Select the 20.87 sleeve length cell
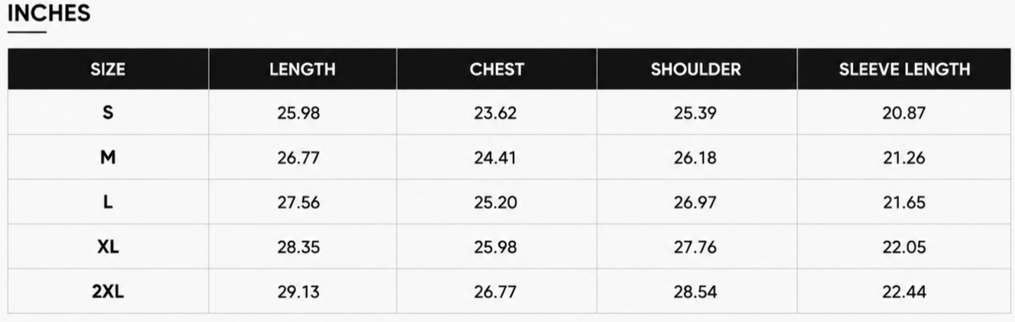This screenshot has height=322, width=1015. click(904, 114)
